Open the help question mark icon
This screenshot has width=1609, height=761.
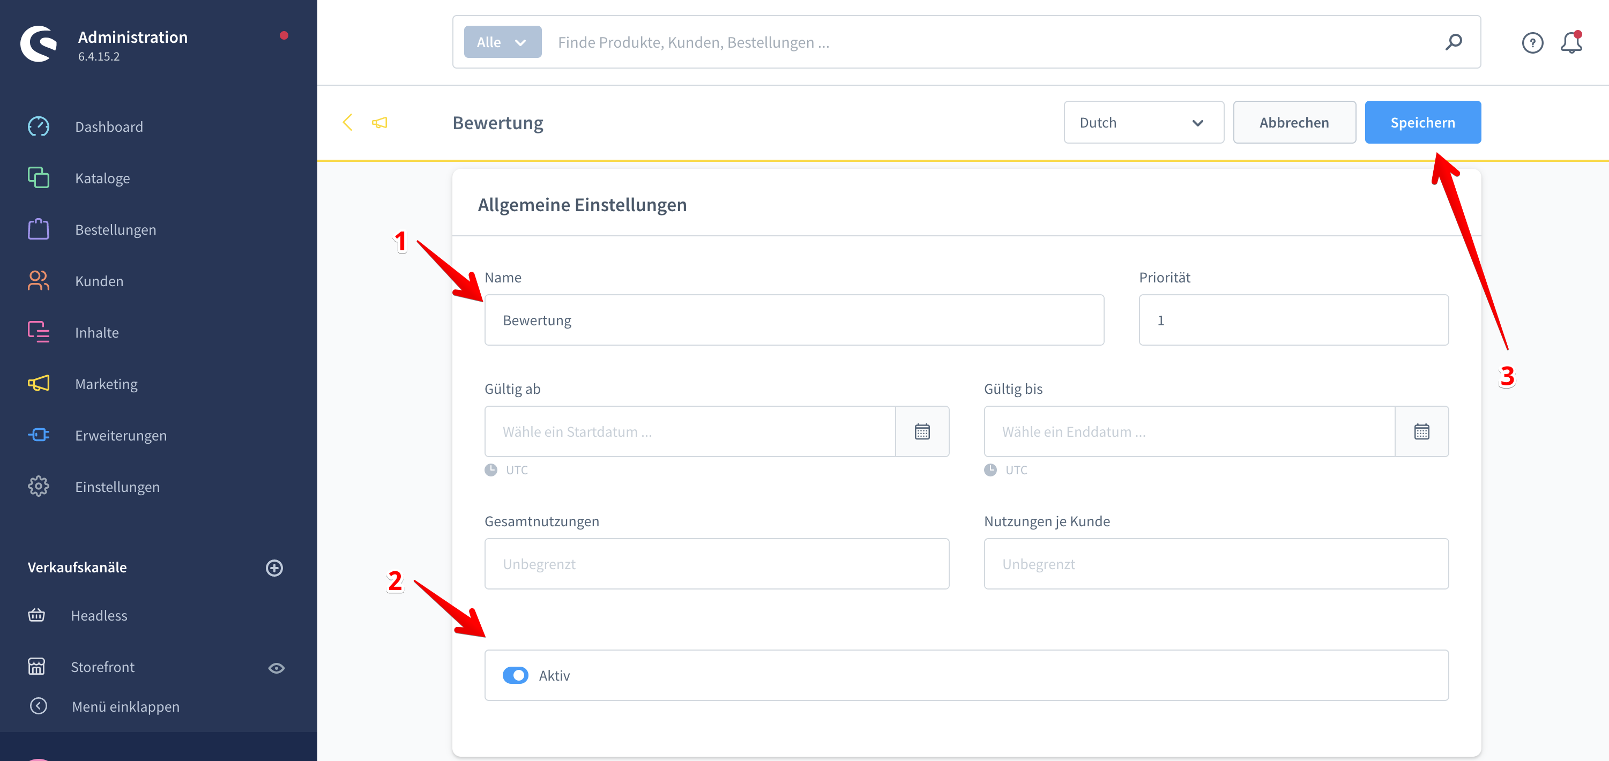tap(1531, 42)
